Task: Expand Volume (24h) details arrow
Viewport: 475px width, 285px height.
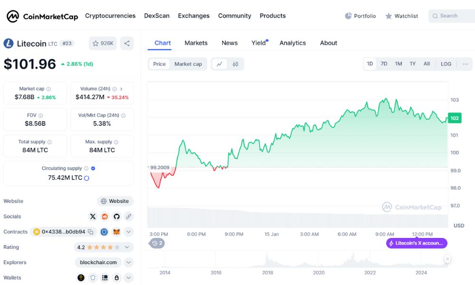Action: [121, 89]
